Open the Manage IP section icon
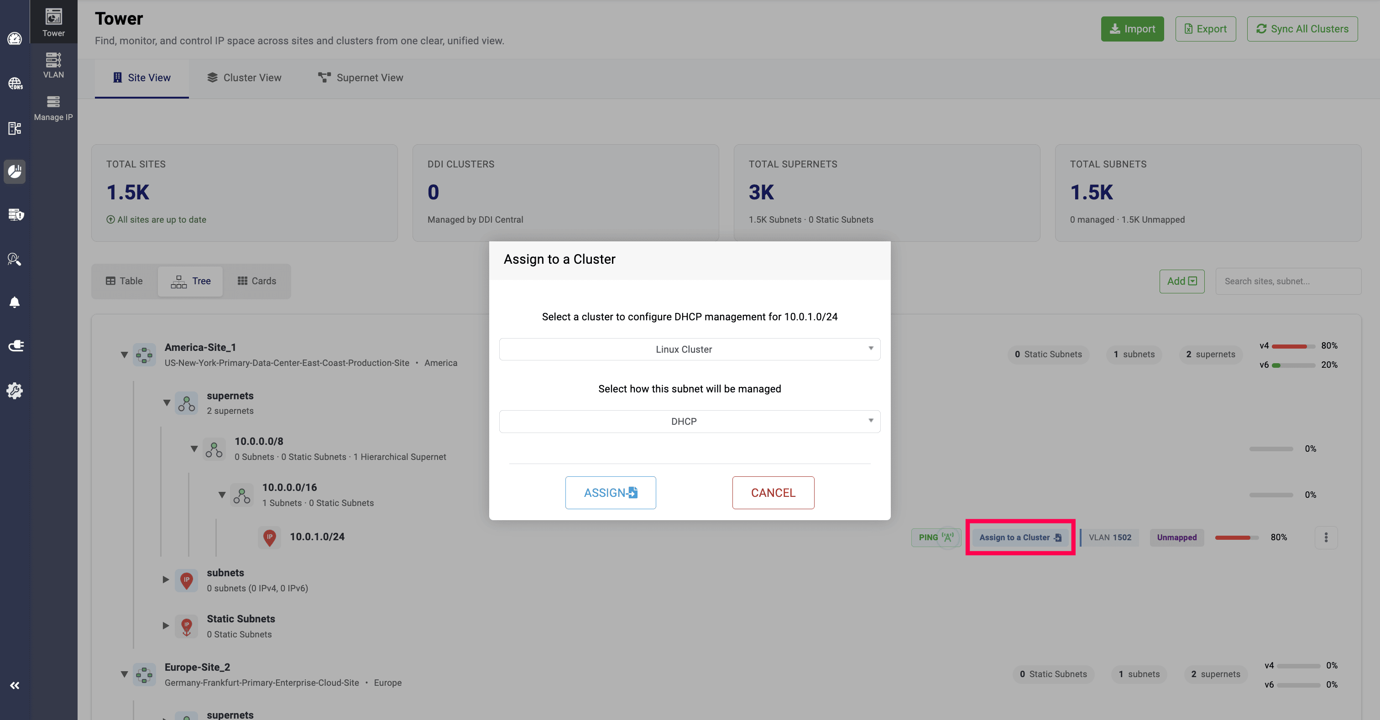 pos(53,108)
